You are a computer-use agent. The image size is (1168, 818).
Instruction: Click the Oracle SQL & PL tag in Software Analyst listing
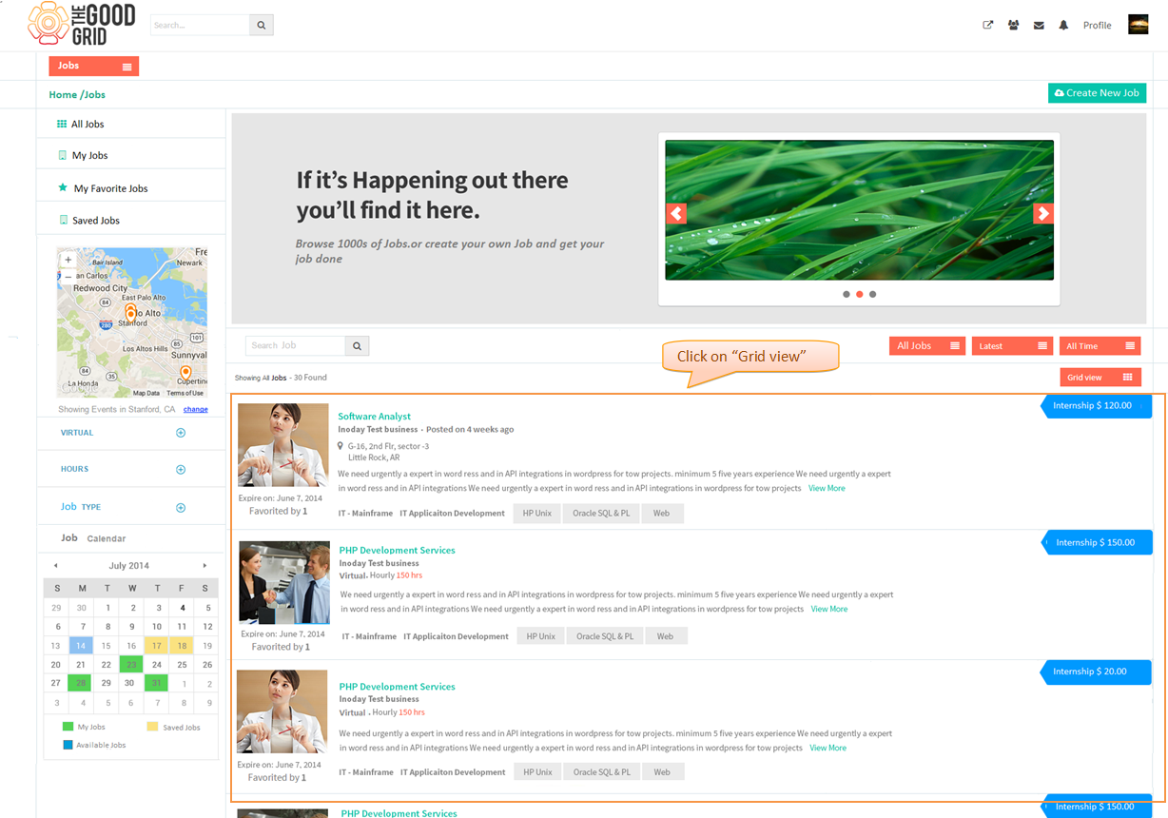click(x=601, y=514)
